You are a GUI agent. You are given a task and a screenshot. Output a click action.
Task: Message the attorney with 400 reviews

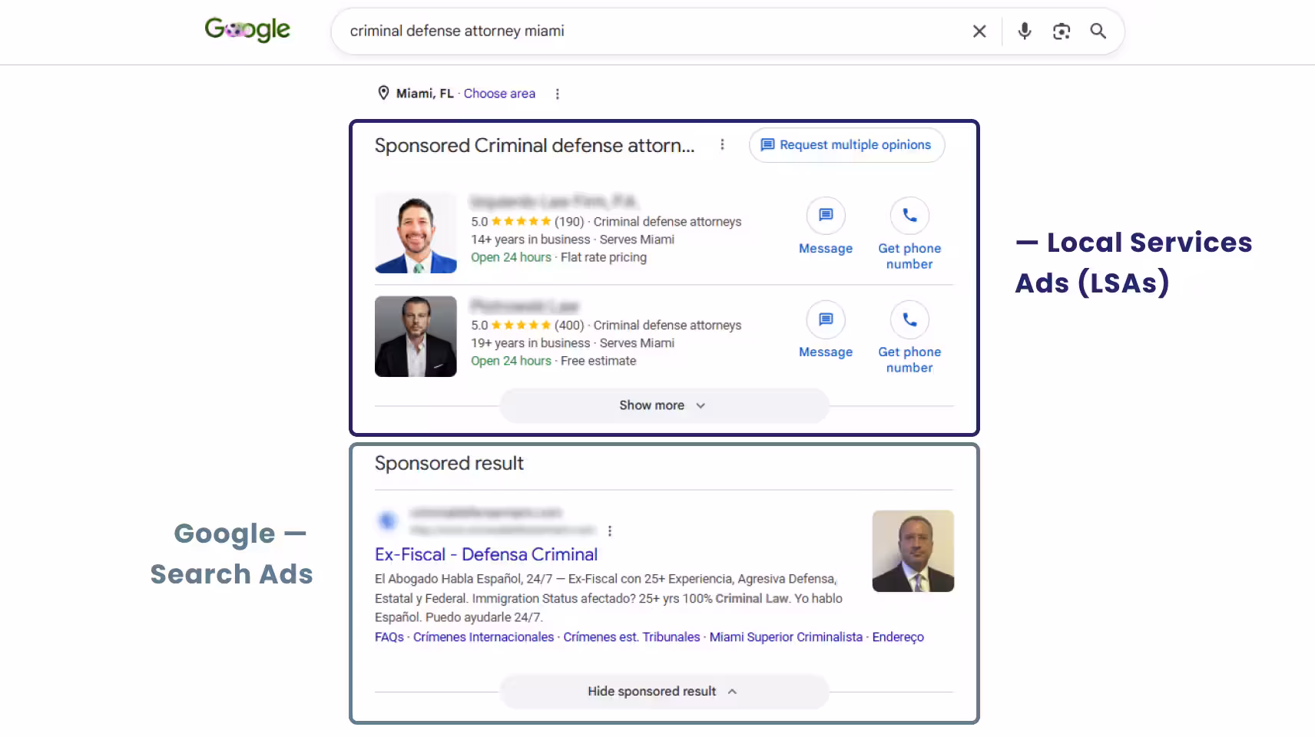point(826,330)
